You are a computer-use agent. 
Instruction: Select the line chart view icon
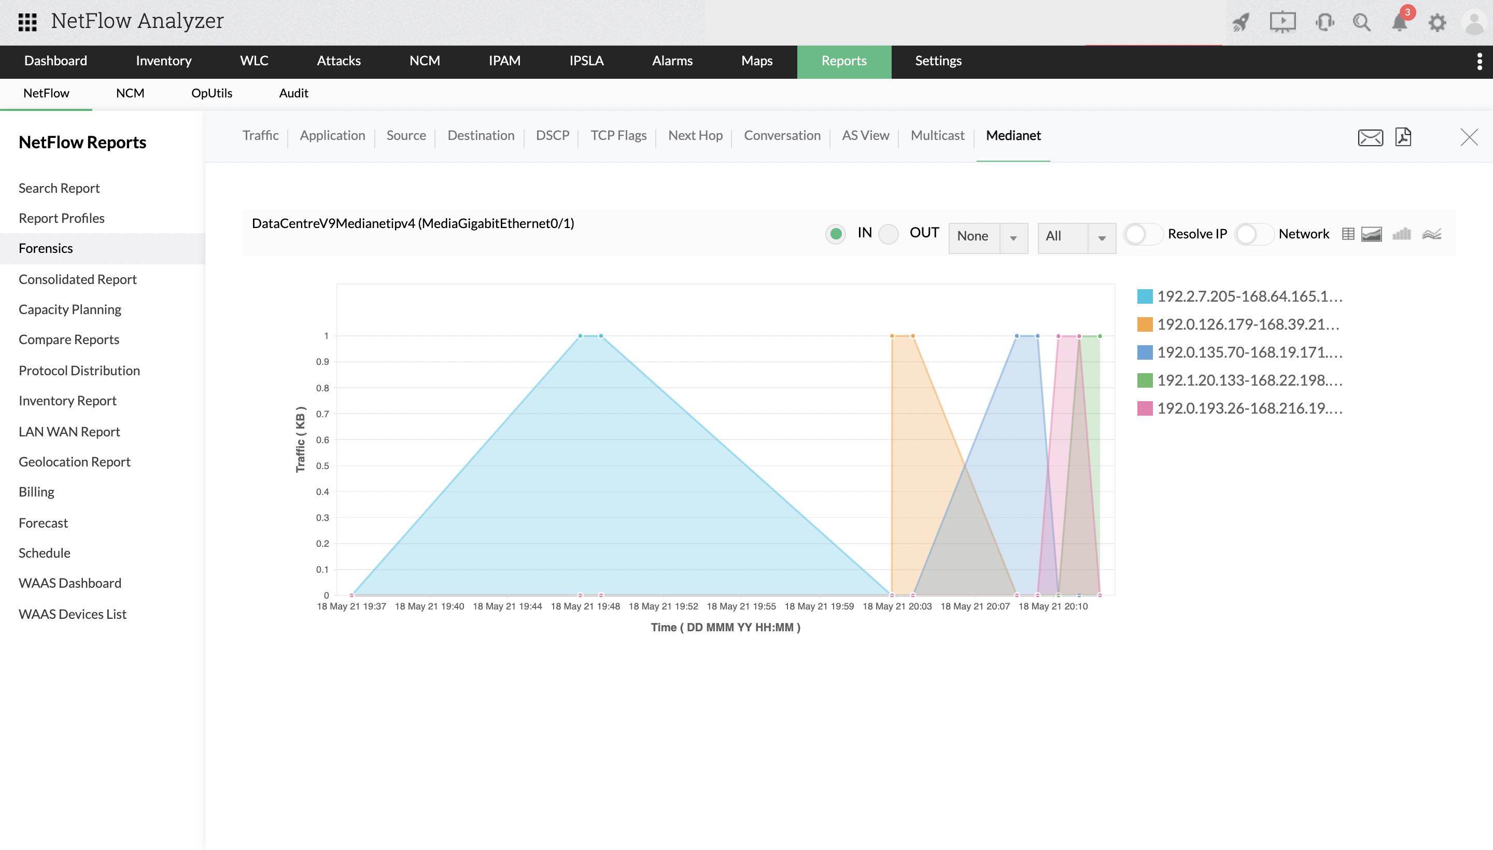point(1432,234)
